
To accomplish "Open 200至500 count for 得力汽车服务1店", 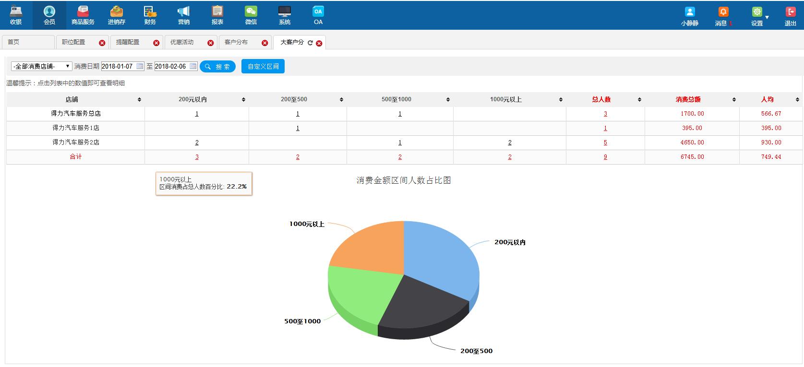I will 298,128.
